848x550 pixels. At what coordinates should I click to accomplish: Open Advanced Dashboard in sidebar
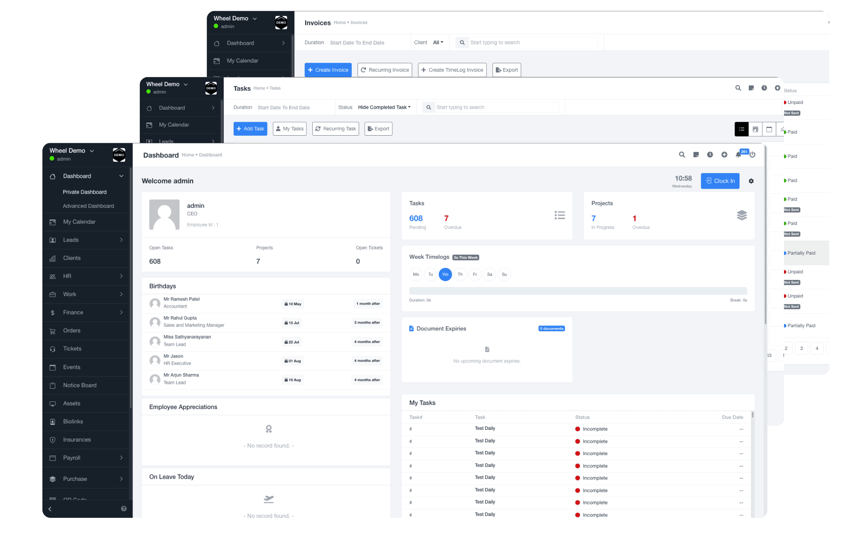(88, 206)
